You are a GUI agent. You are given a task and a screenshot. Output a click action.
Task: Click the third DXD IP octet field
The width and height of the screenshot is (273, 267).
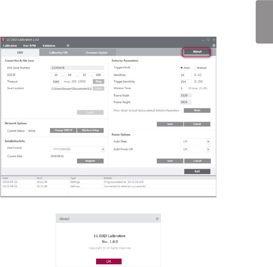point(84,75)
